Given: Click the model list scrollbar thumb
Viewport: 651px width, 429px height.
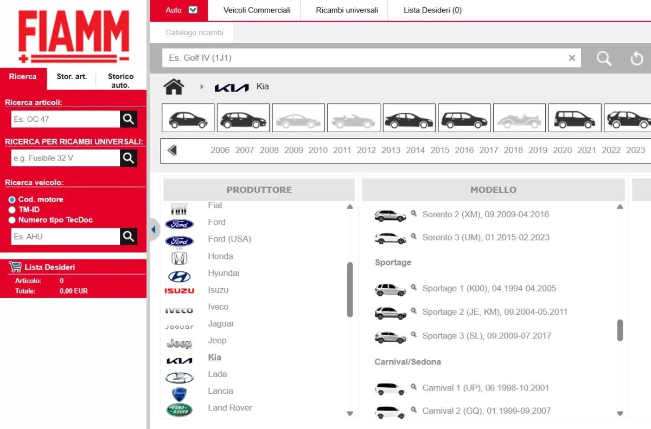Looking at the screenshot, I should [x=620, y=330].
